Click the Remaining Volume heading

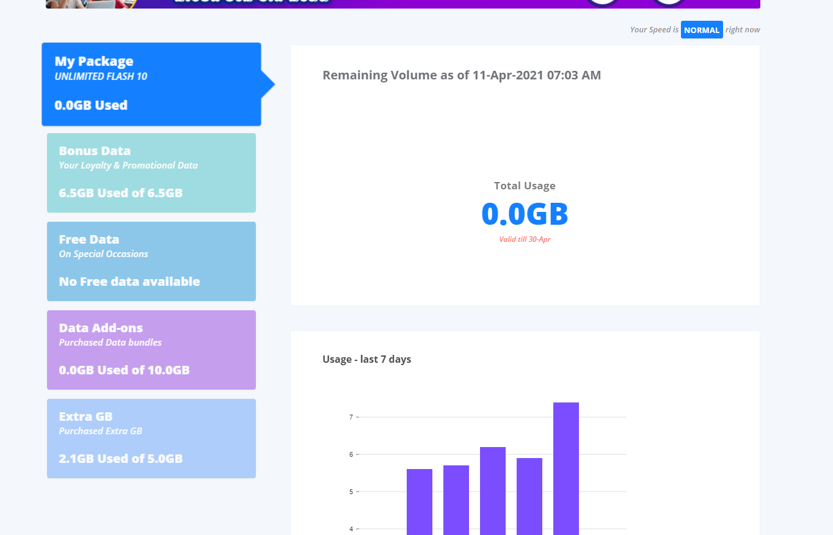tap(462, 75)
